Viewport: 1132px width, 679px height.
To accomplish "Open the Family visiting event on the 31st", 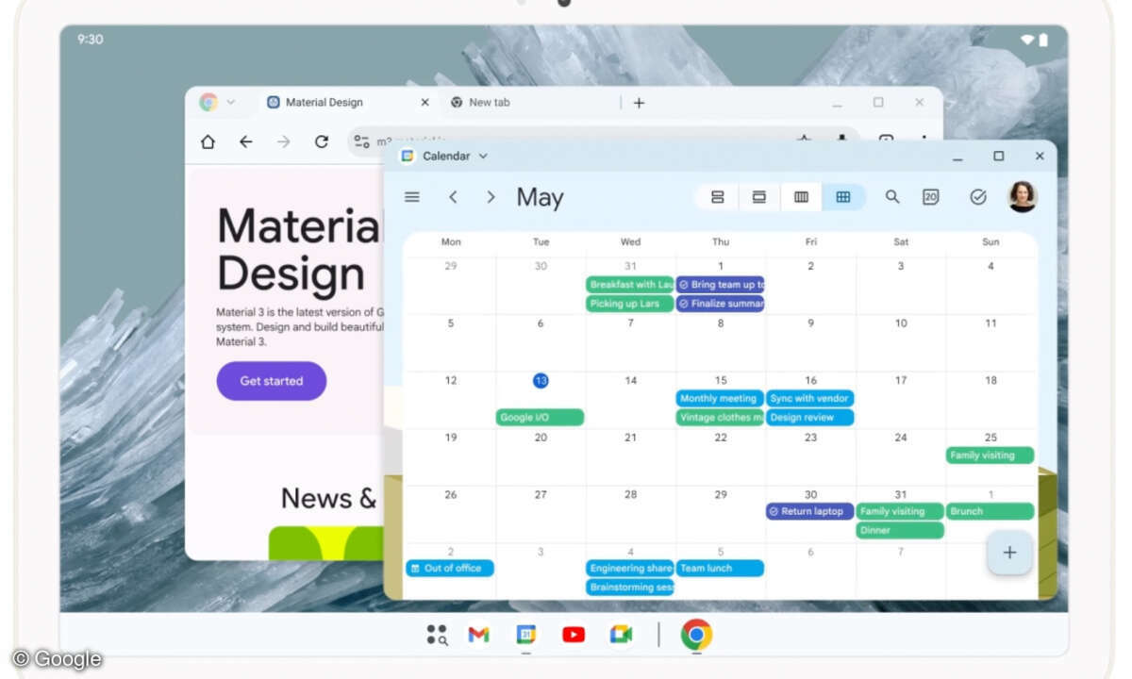I will tap(900, 511).
